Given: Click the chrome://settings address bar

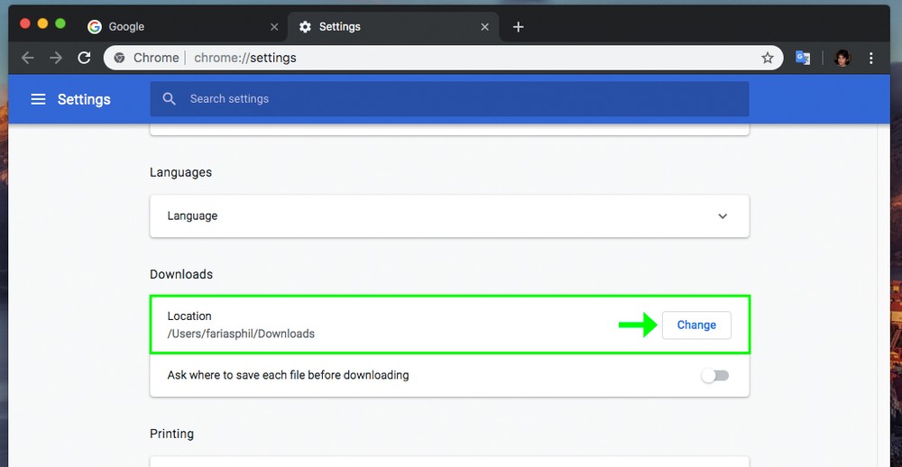Looking at the screenshot, I should coord(451,58).
